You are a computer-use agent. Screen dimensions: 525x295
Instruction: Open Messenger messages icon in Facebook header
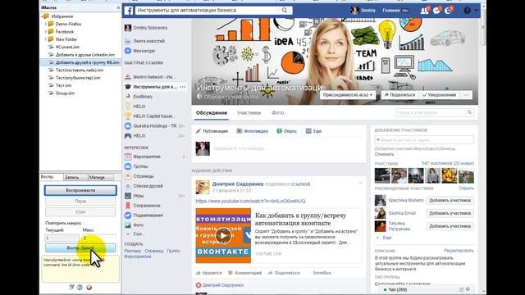coord(436,11)
